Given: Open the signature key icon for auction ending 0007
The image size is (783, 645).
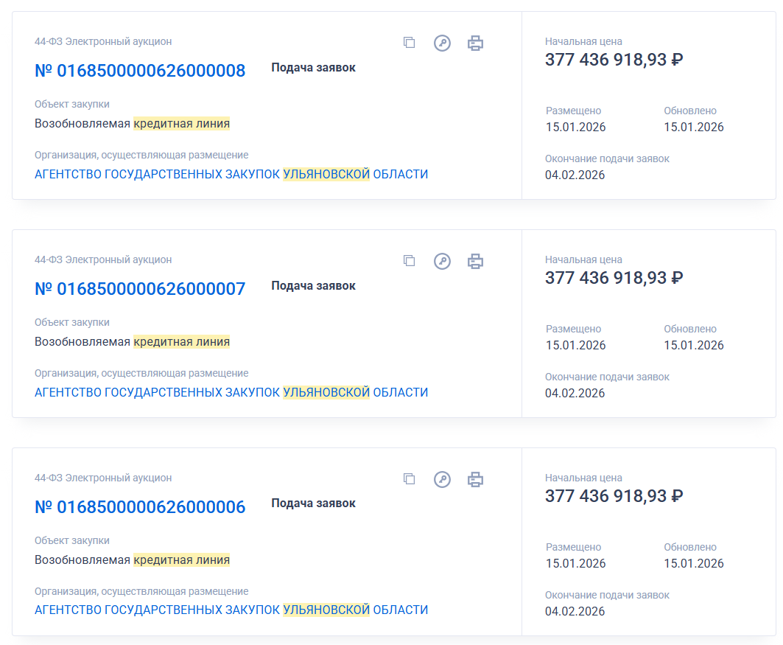Looking at the screenshot, I should coord(442,261).
